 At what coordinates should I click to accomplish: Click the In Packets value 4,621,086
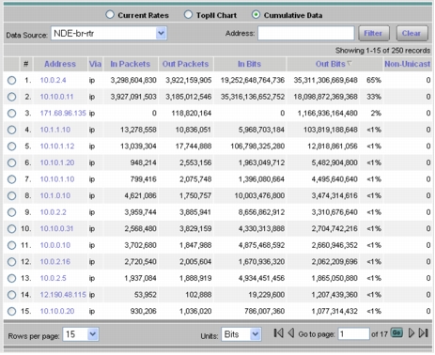(x=140, y=195)
